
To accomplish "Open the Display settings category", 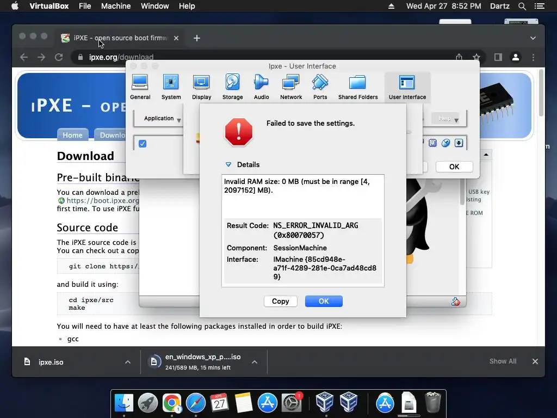I will 201,87.
